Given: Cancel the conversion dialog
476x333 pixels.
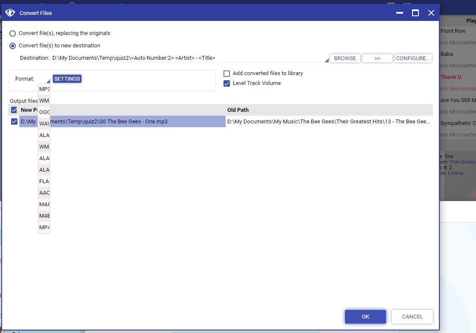Looking at the screenshot, I should pyautogui.click(x=412, y=317).
